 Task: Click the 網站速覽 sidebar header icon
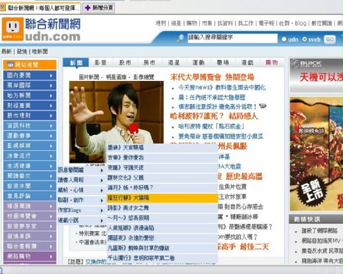pos(11,65)
